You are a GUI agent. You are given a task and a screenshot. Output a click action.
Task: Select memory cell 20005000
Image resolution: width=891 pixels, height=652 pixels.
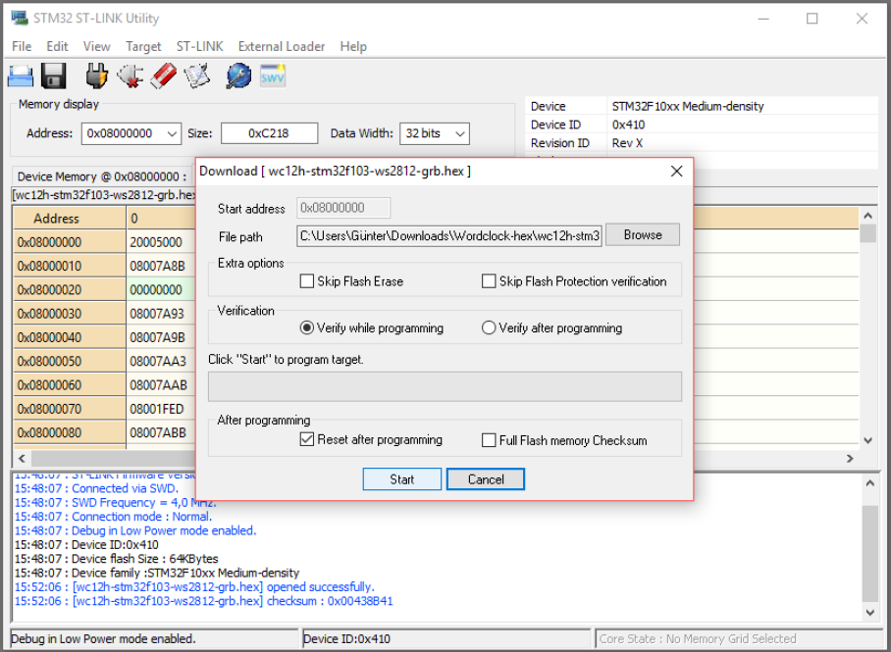tap(161, 242)
